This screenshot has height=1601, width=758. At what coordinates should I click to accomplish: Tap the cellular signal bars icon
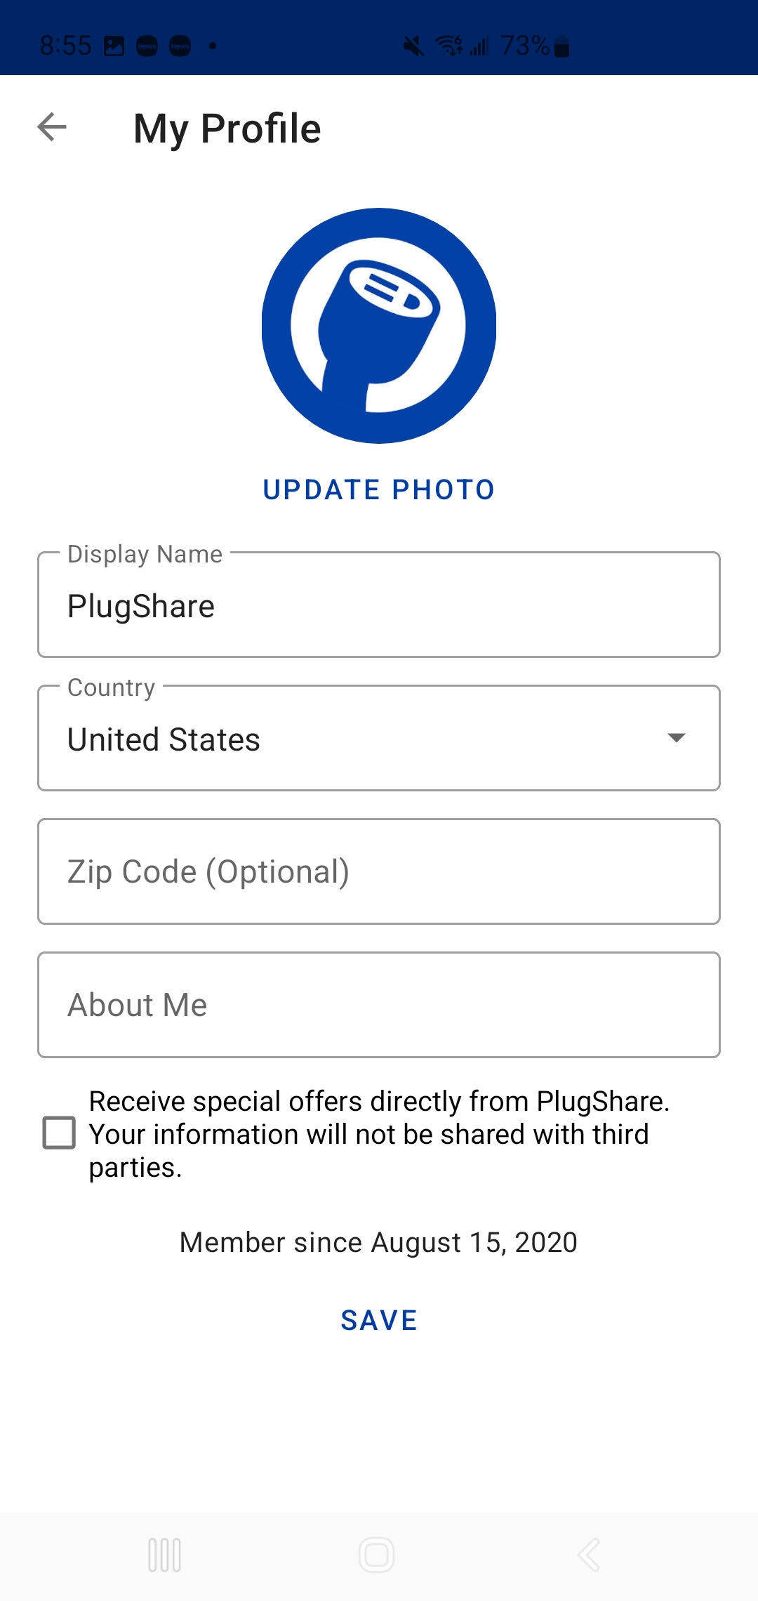[x=480, y=47]
